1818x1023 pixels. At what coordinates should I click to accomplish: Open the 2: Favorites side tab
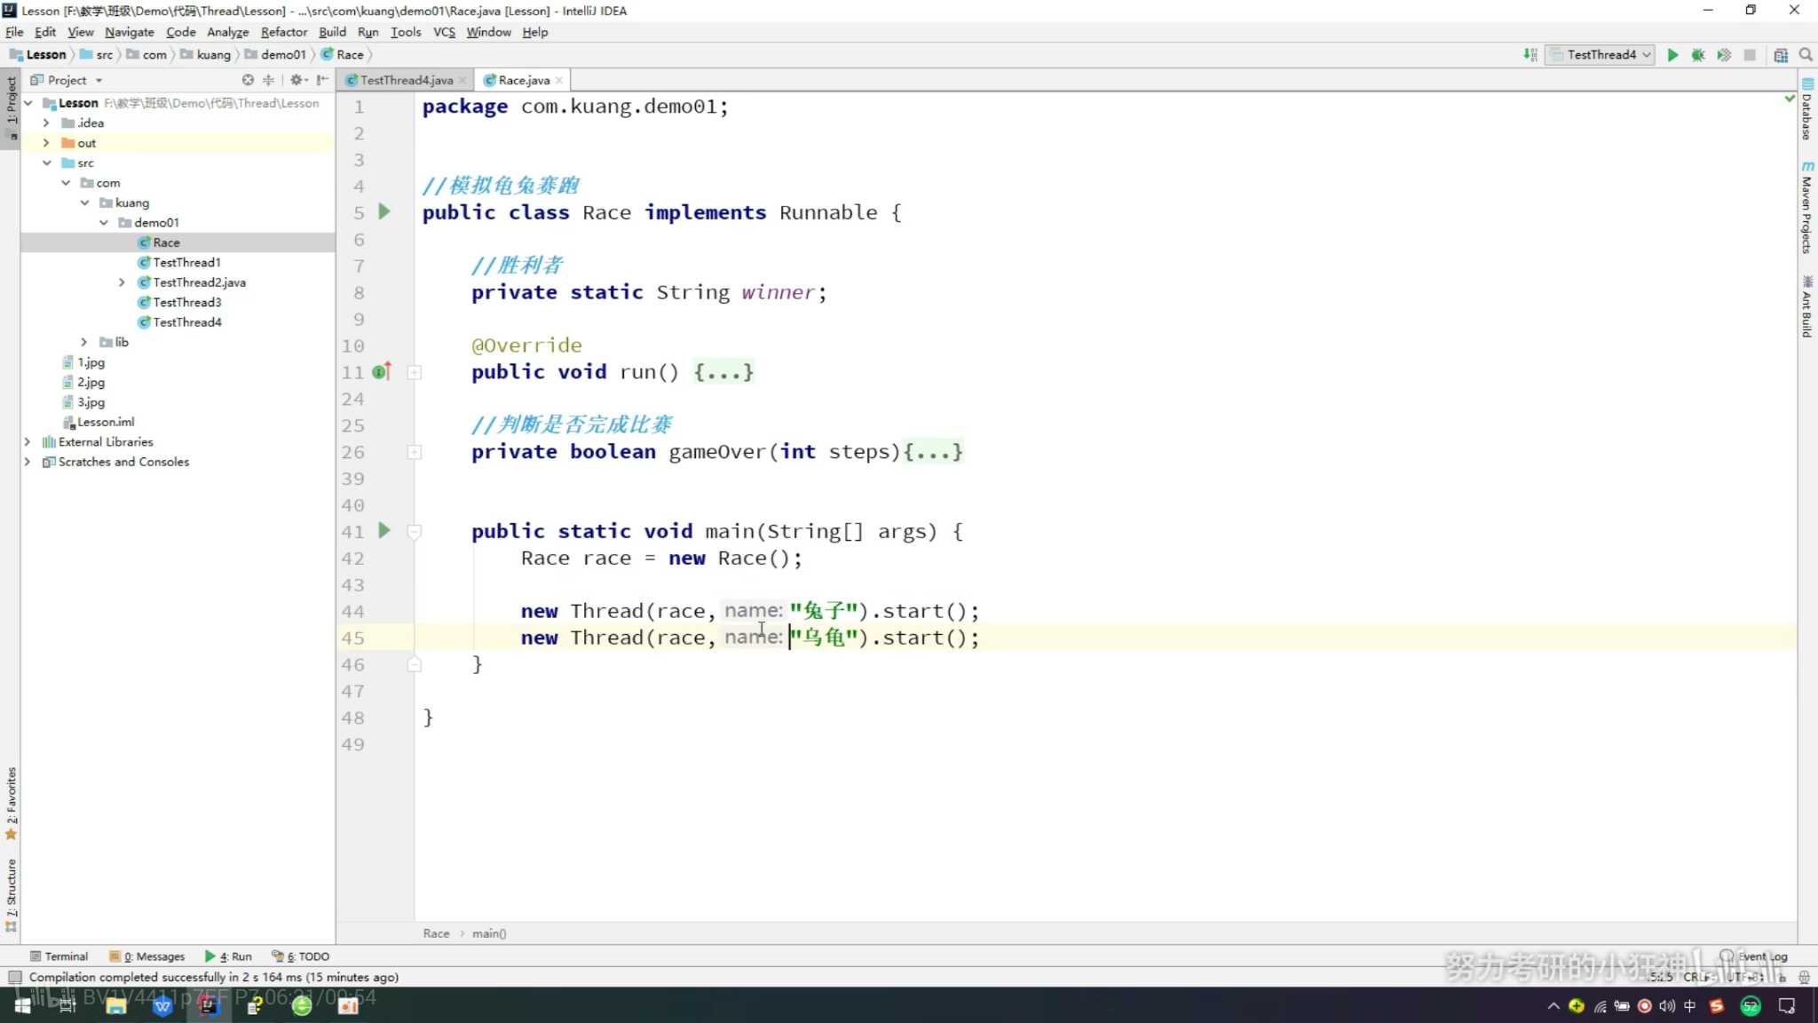[x=11, y=803]
